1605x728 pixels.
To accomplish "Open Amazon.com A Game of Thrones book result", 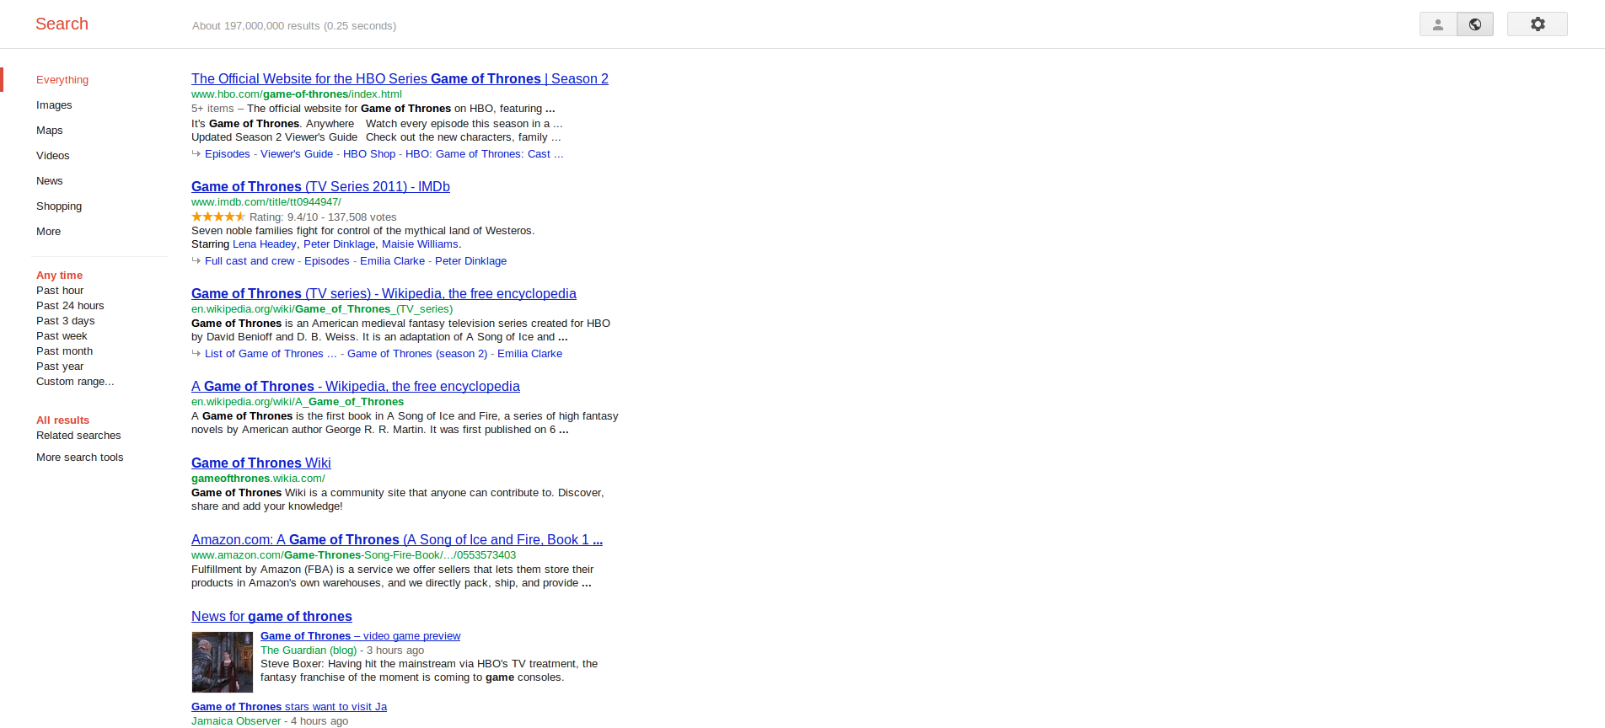I will 397,539.
